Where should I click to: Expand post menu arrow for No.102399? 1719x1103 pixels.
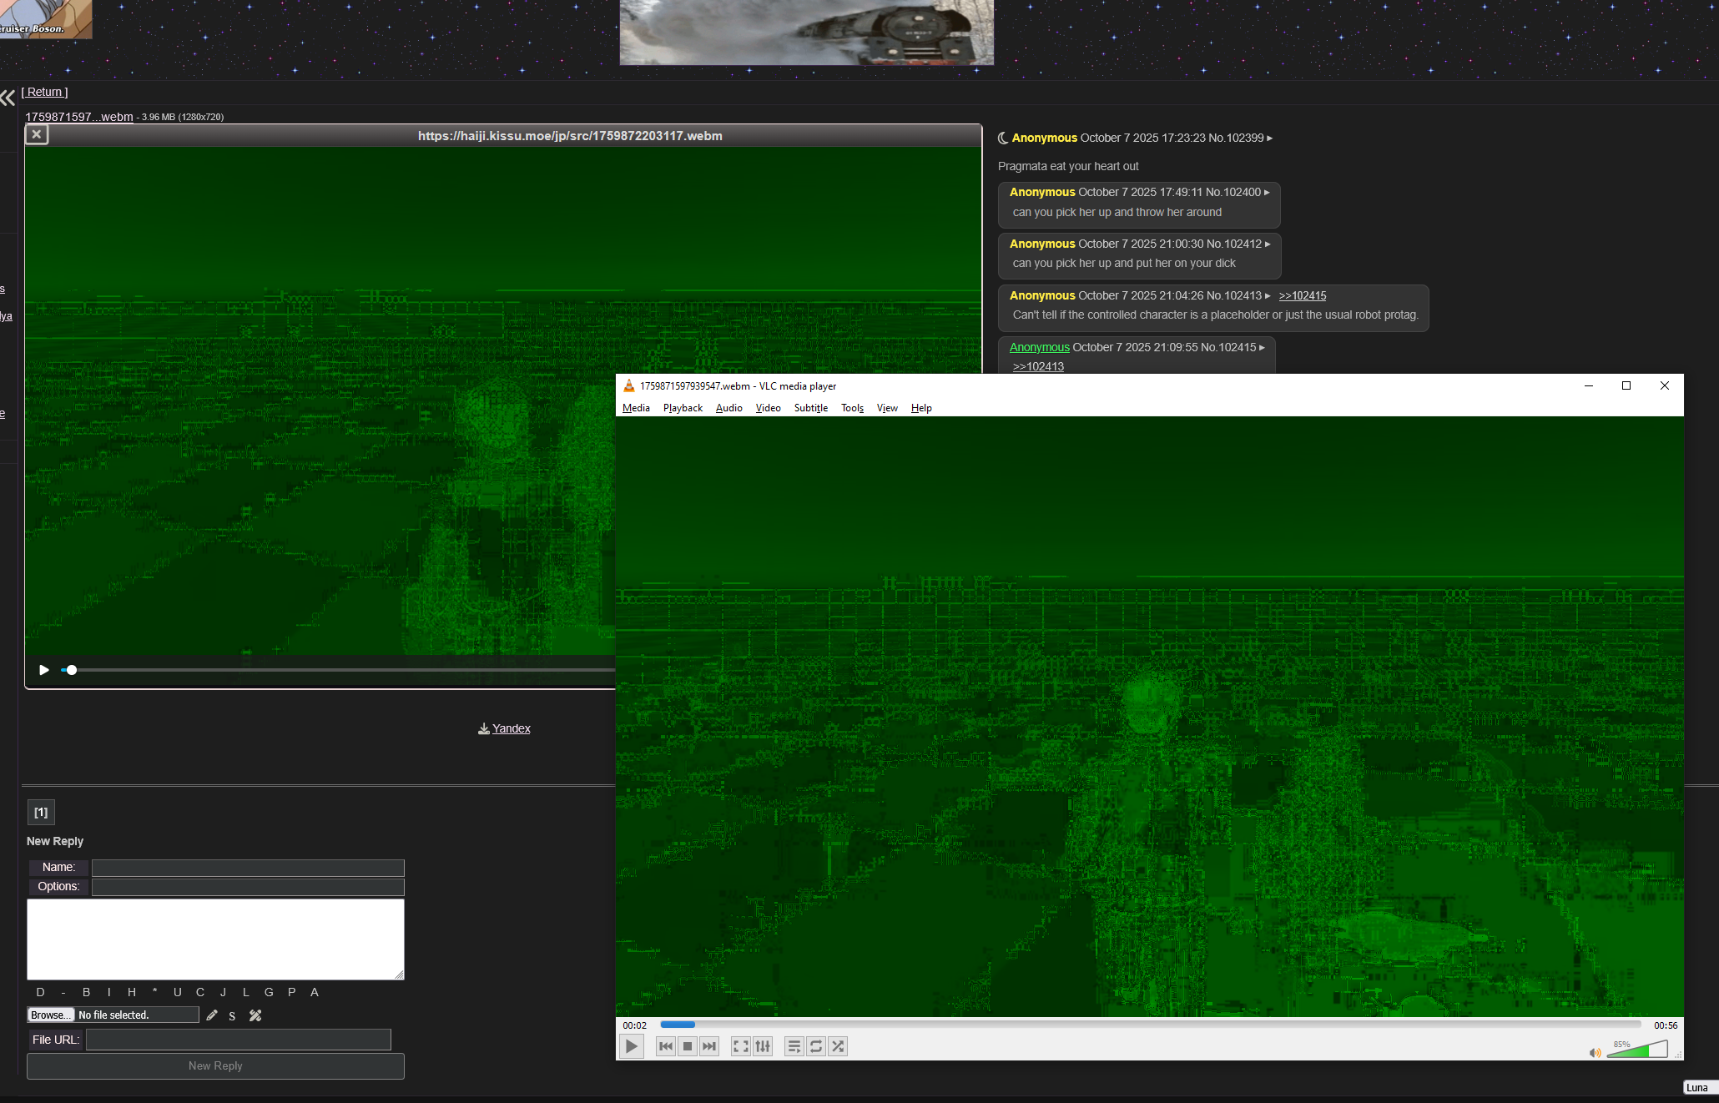point(1270,139)
